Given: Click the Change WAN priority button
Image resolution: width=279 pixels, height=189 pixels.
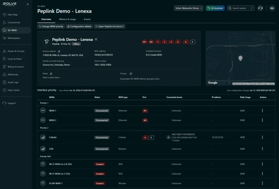Looking at the screenshot, I should point(51,26).
